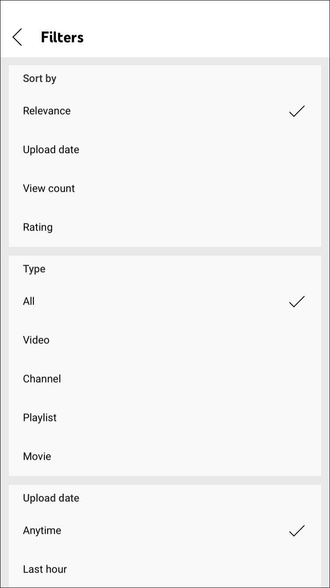Select Relevance sort option
The height and width of the screenshot is (588, 330).
click(47, 111)
